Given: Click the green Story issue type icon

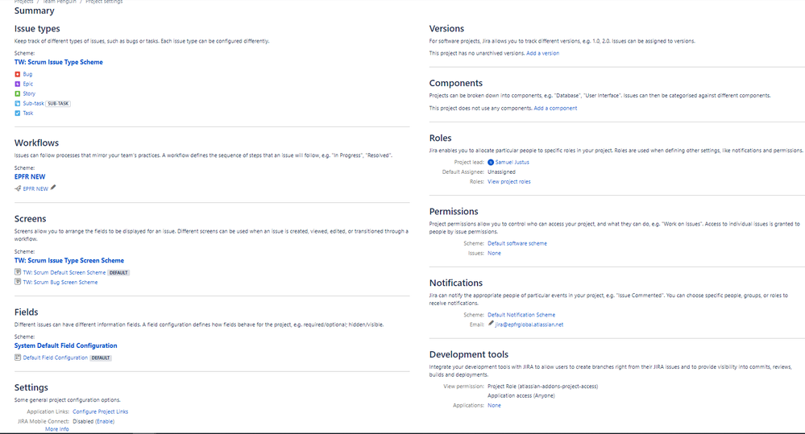Looking at the screenshot, I should (18, 94).
